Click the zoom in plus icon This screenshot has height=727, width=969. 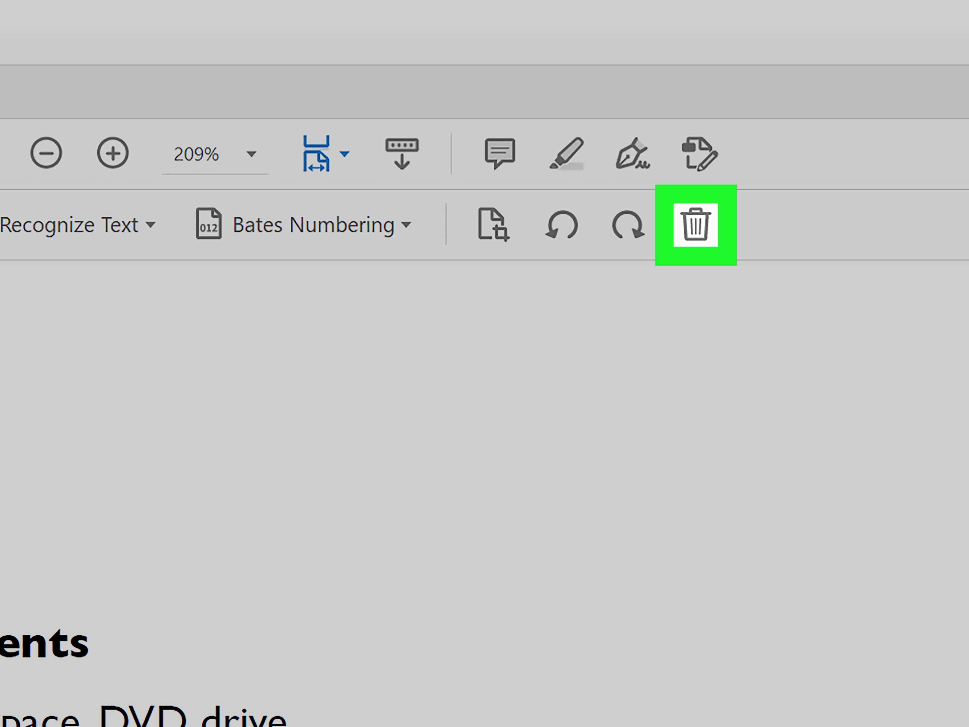(113, 153)
